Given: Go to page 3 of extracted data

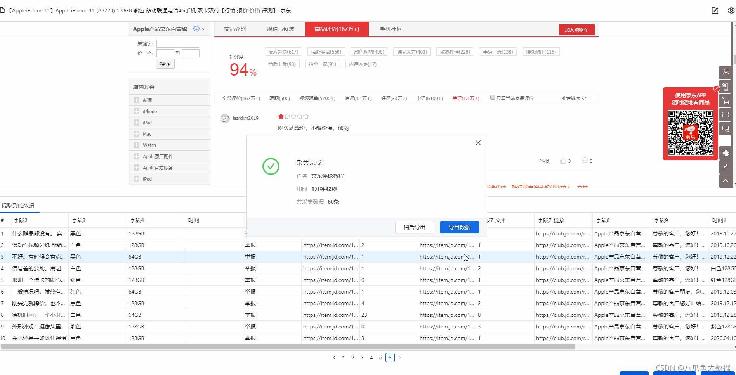Looking at the screenshot, I should coord(362,358).
